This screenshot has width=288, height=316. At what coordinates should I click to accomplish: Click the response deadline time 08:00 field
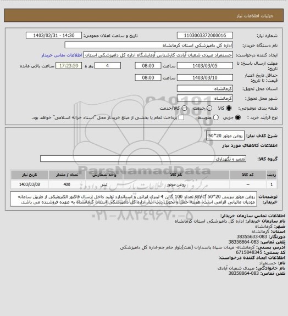tap(148, 66)
